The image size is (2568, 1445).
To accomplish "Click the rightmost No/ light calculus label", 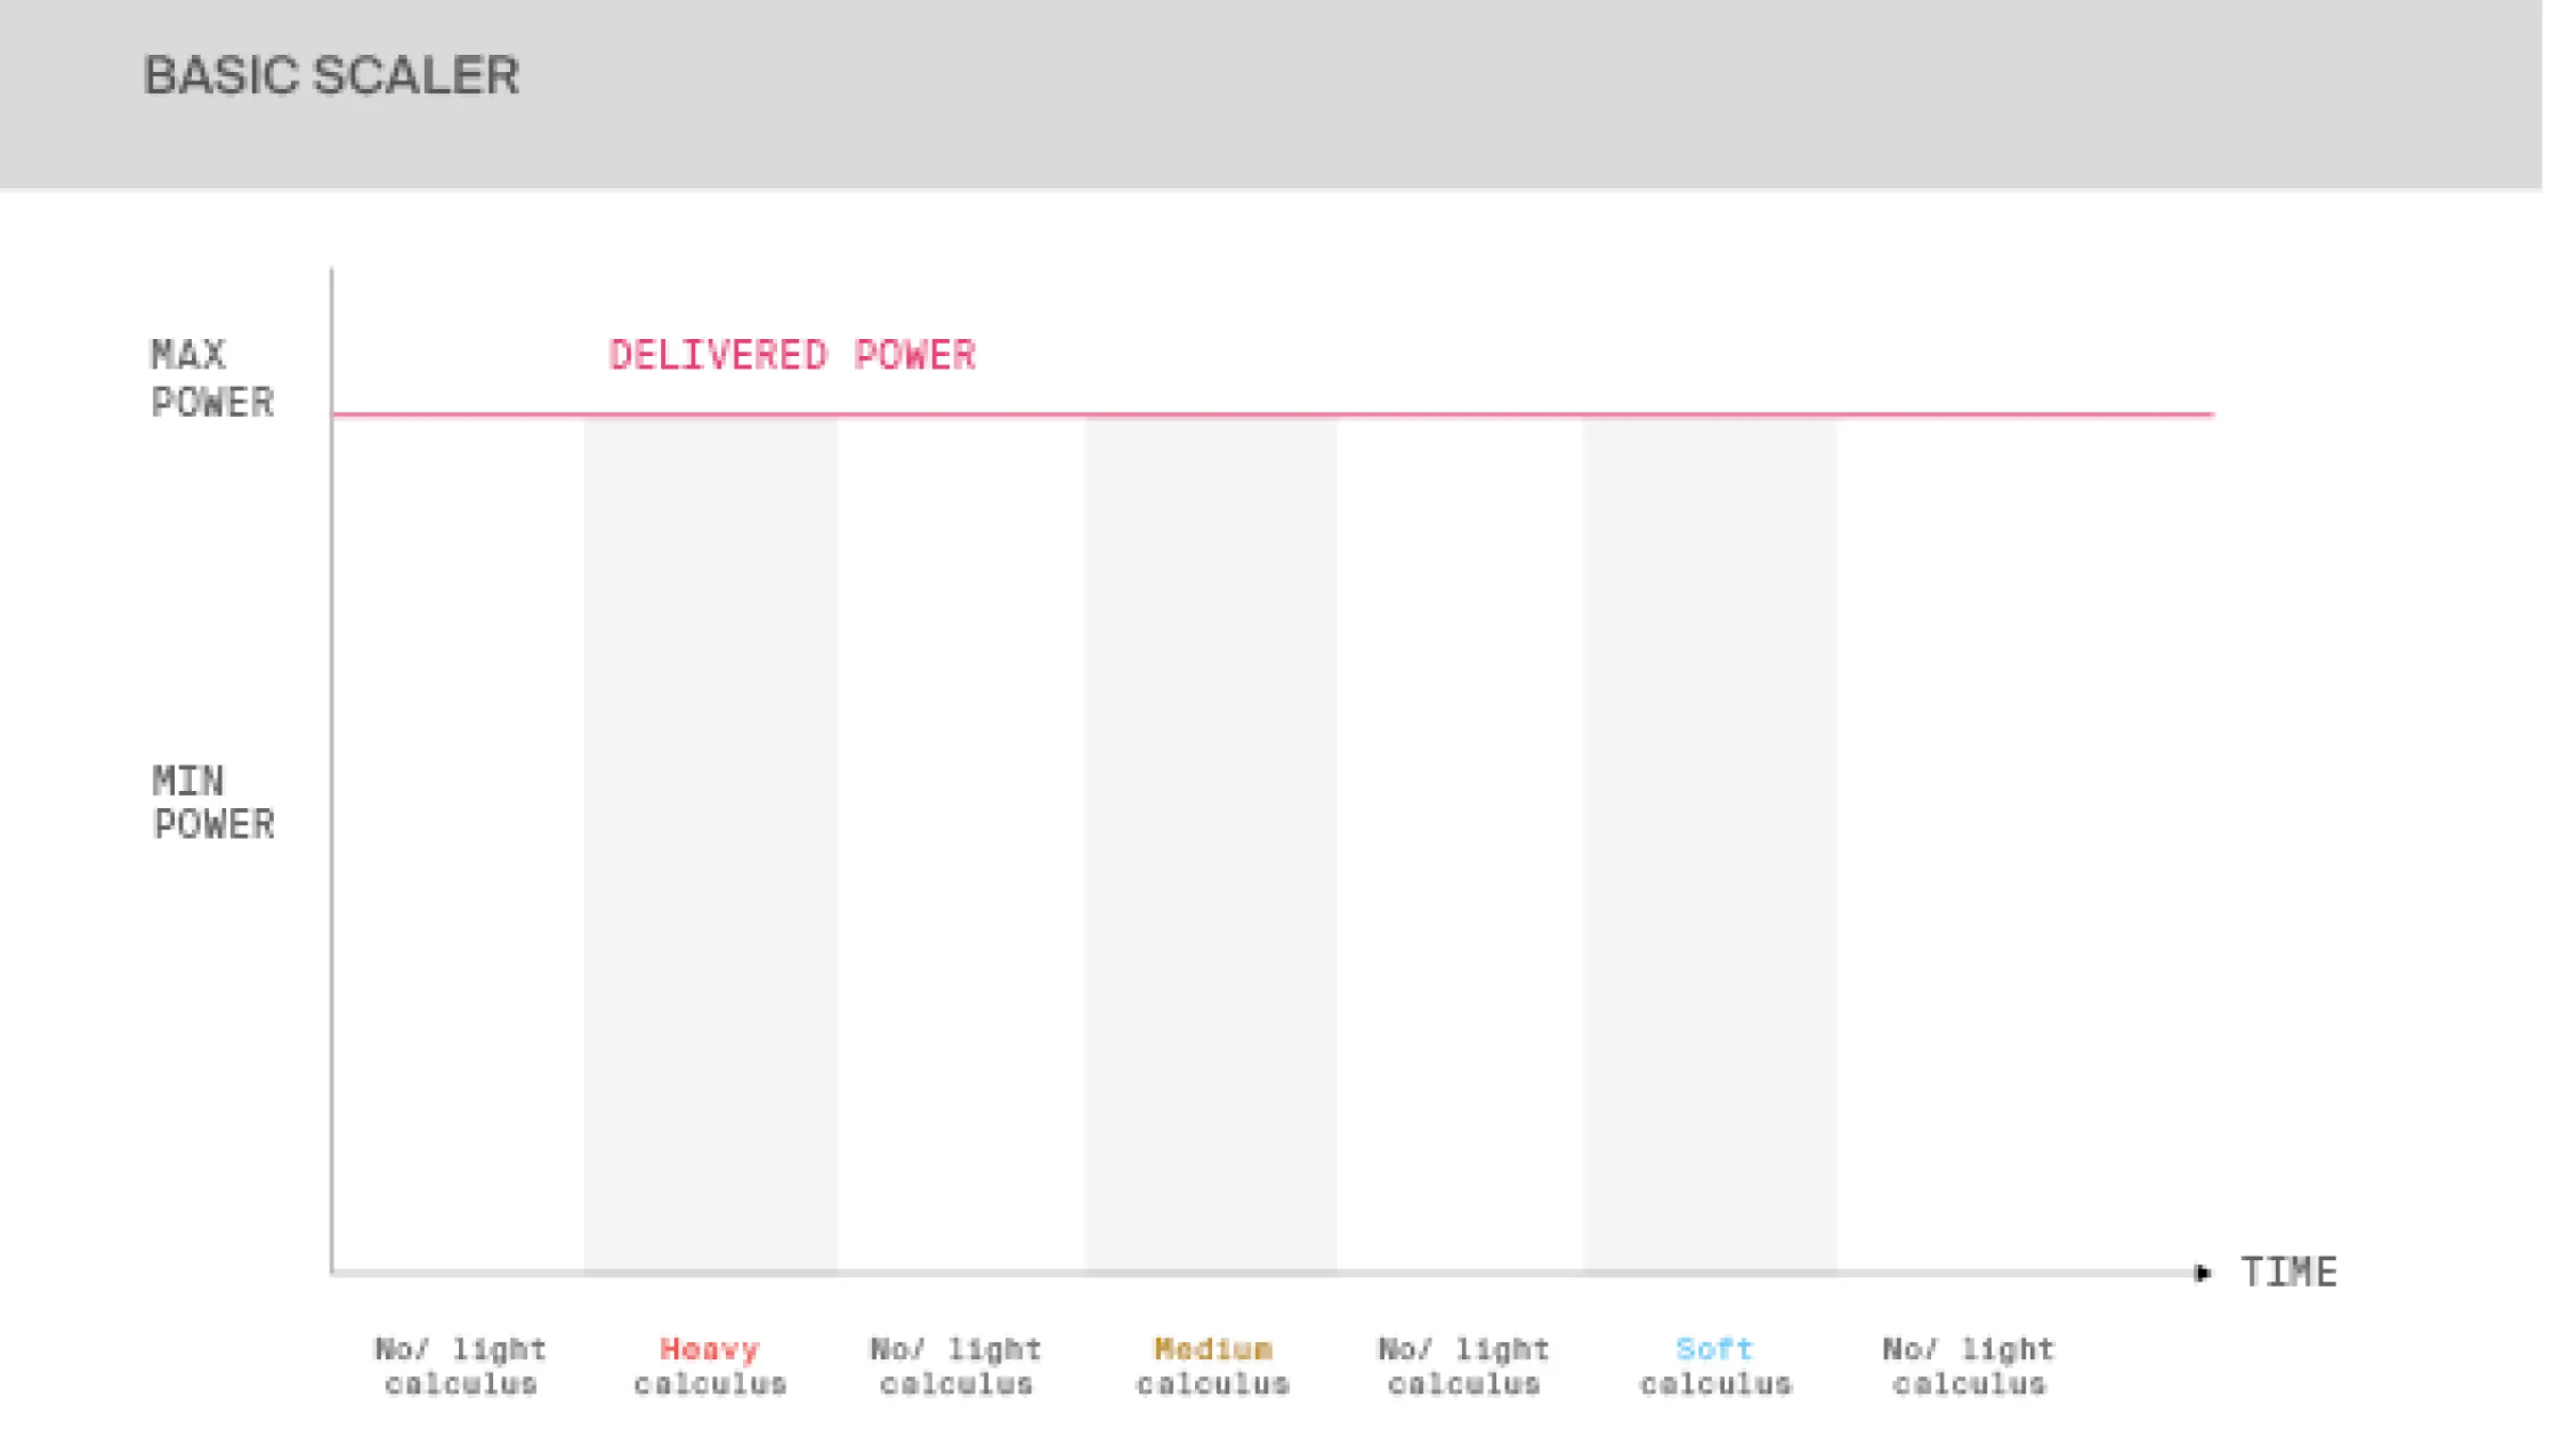I will [1969, 1366].
